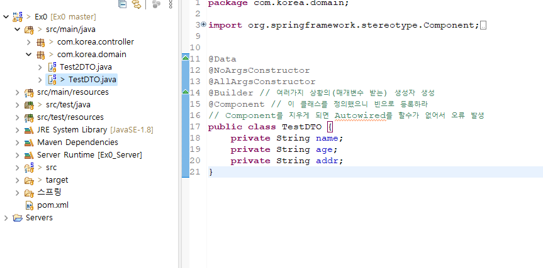The width and height of the screenshot is (543, 268).
Task: Expand the src/test/resources folder
Action: pos(18,117)
